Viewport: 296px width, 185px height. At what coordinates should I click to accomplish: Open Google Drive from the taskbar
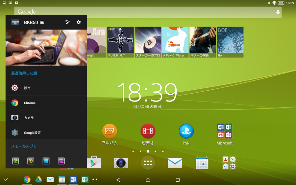(x=38, y=179)
